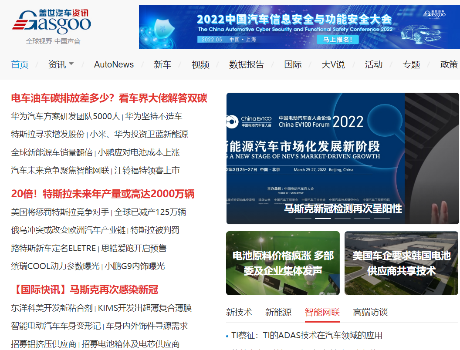Click the 马上报名! button in the banner

coord(338,40)
